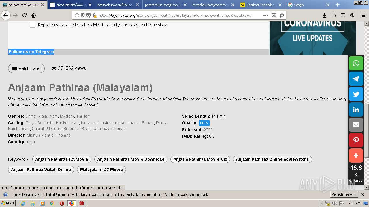This screenshot has width=369, height=207.
Task: Select Anjaam Pathiraa Movie Download keyword
Action: [131, 159]
